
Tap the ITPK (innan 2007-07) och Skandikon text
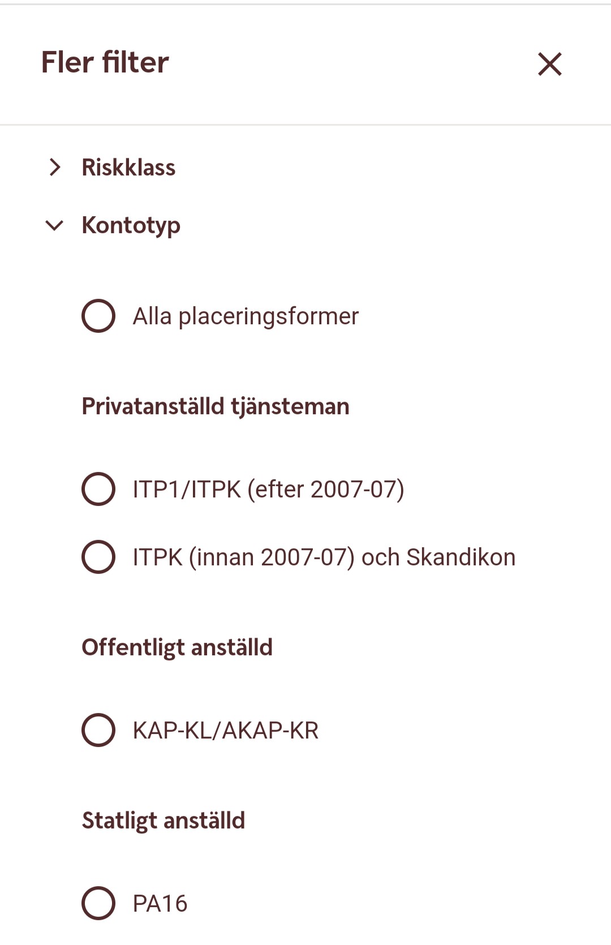[x=324, y=557]
